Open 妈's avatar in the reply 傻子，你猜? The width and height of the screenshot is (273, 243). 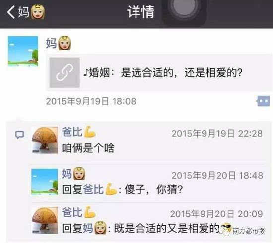[45, 182]
